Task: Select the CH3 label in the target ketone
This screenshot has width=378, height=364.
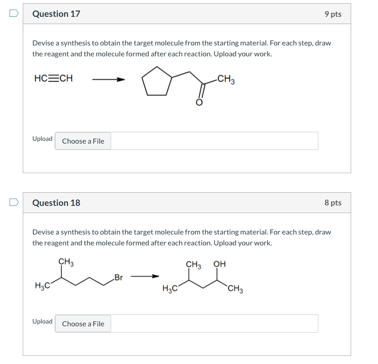Action: [226, 79]
